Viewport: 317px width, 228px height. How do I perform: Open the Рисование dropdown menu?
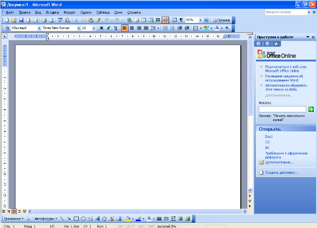pyautogui.click(x=14, y=218)
